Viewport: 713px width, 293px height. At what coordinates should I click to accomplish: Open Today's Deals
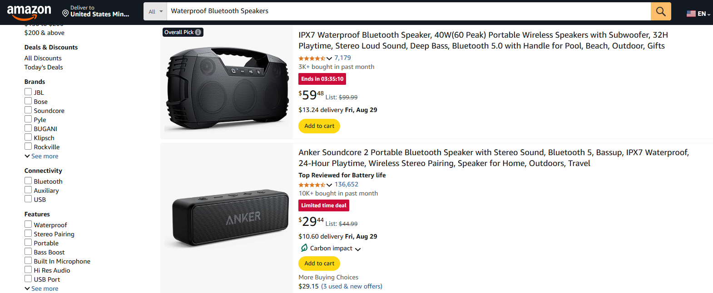[x=43, y=67]
